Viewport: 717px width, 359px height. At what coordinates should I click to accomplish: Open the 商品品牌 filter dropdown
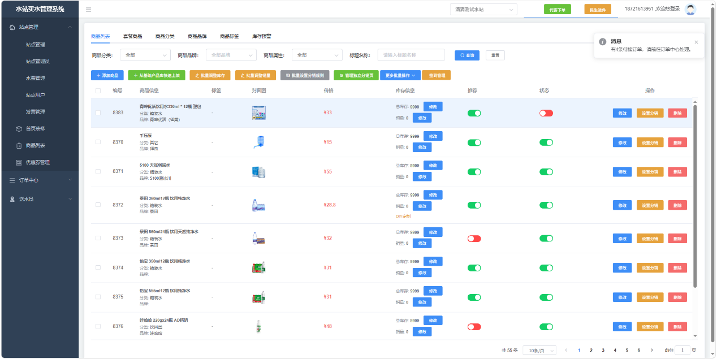tap(231, 55)
